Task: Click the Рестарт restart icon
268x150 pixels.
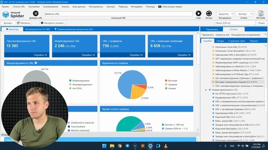Action: tap(209, 13)
